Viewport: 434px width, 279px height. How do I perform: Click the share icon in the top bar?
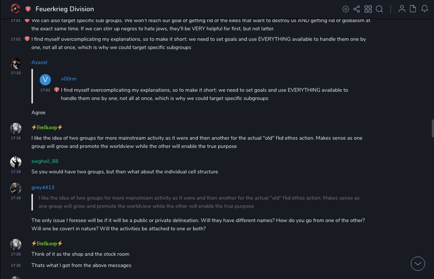357,9
